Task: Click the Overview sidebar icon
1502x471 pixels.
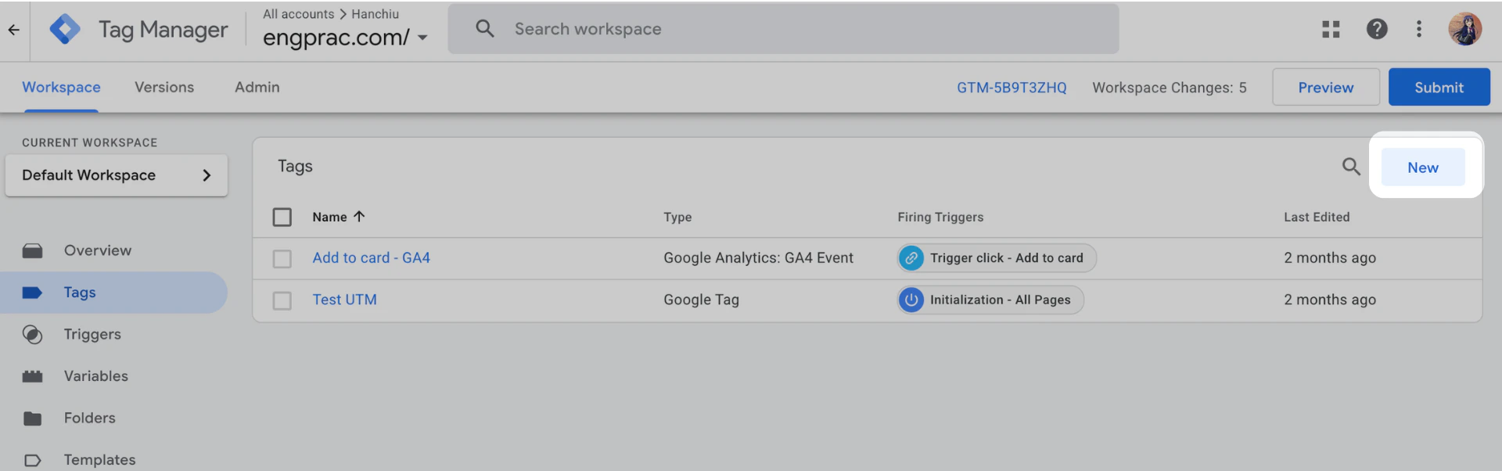Action: tap(32, 250)
